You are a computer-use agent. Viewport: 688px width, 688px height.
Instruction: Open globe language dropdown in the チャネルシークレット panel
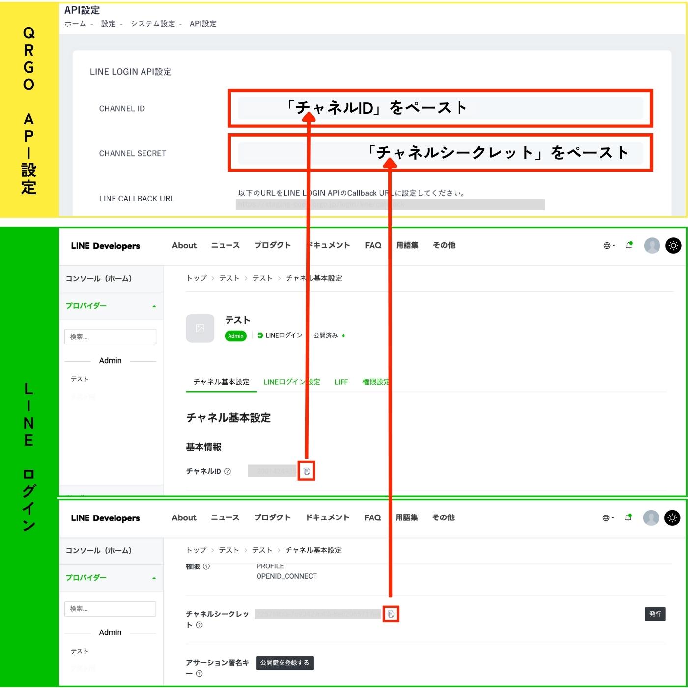[608, 517]
